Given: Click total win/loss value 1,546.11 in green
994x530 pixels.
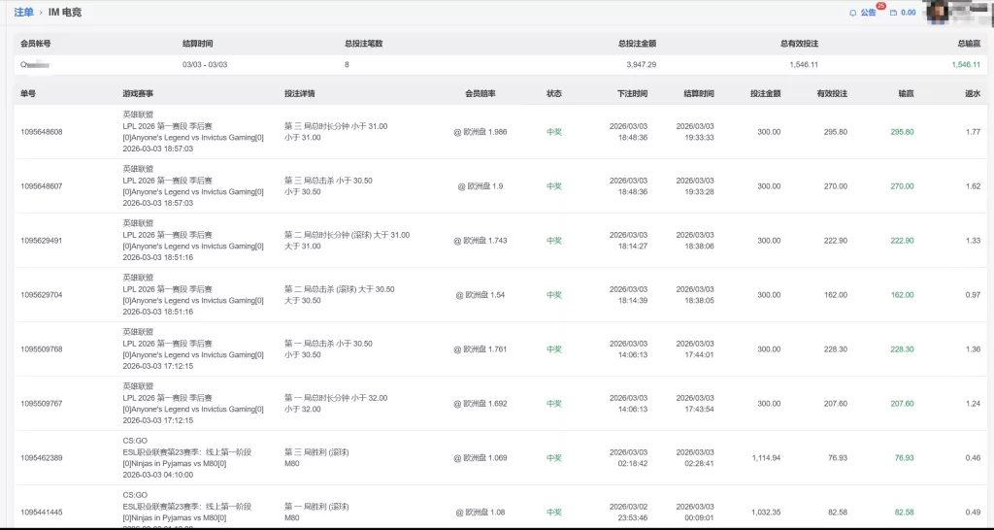Looking at the screenshot, I should (x=964, y=64).
